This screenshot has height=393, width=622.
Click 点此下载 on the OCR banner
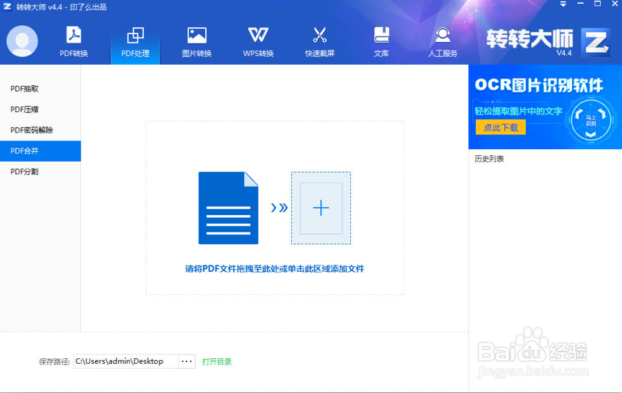(501, 127)
